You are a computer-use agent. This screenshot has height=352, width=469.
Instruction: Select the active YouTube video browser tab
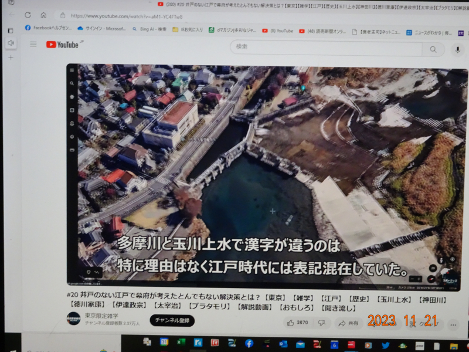tap(312, 5)
